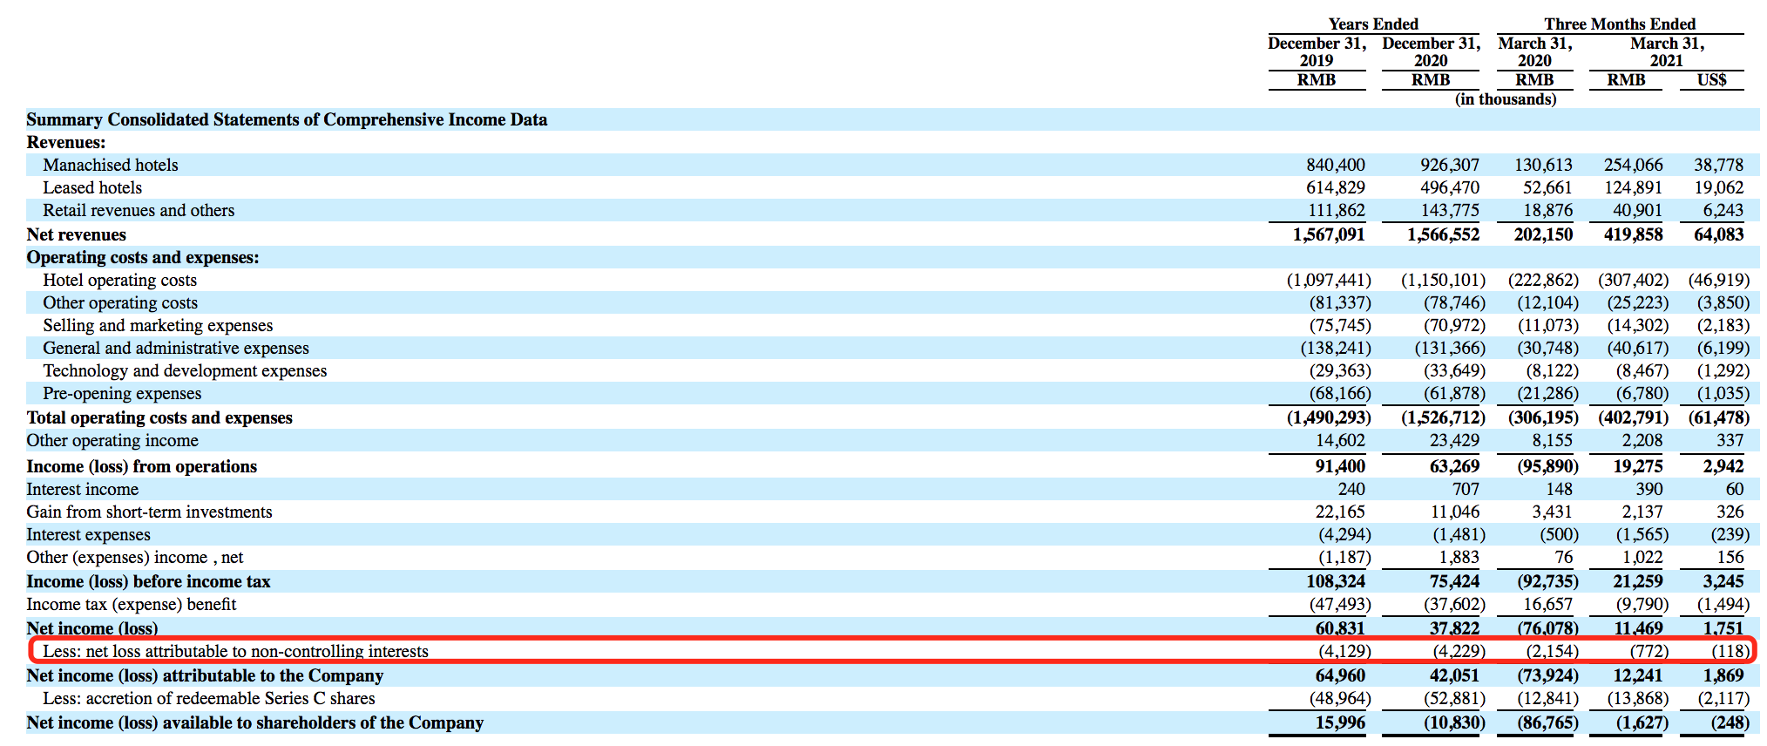Click the 'US$' currency header

coord(1711,80)
